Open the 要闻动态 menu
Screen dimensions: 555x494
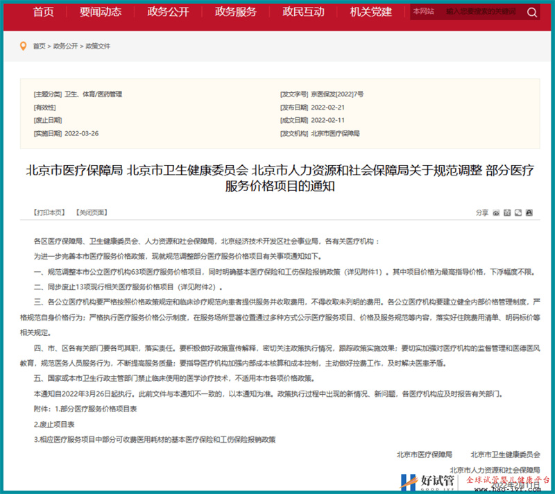point(101,12)
